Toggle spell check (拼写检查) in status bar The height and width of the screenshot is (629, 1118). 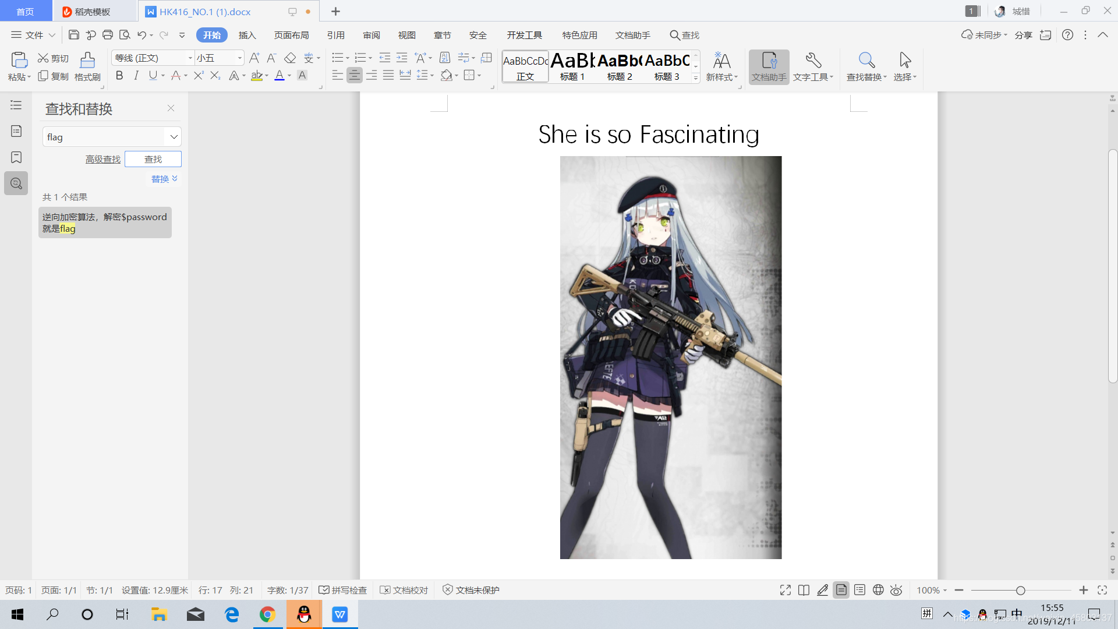click(x=342, y=590)
